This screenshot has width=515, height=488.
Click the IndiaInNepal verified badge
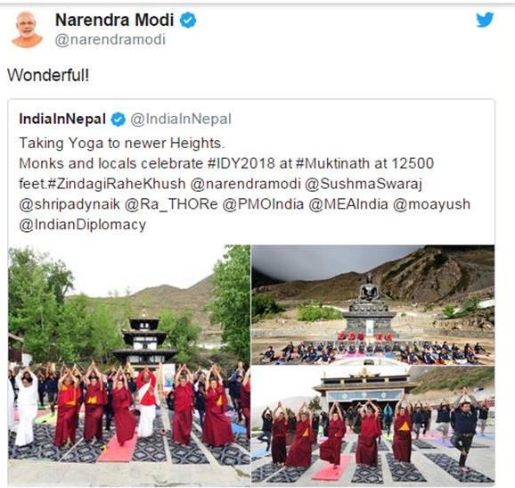(x=119, y=119)
